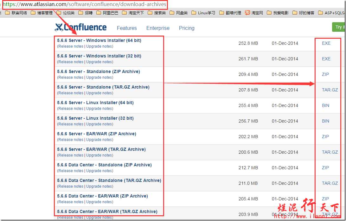The height and width of the screenshot is (221, 346).
Task: Download BIN for Linux Installer (64 bit)
Action: [x=325, y=105]
